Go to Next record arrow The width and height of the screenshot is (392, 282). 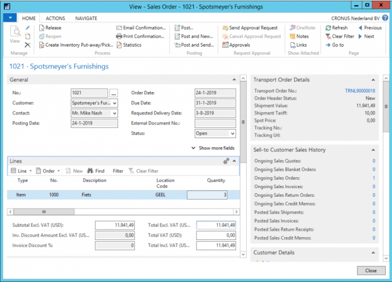[x=361, y=36]
